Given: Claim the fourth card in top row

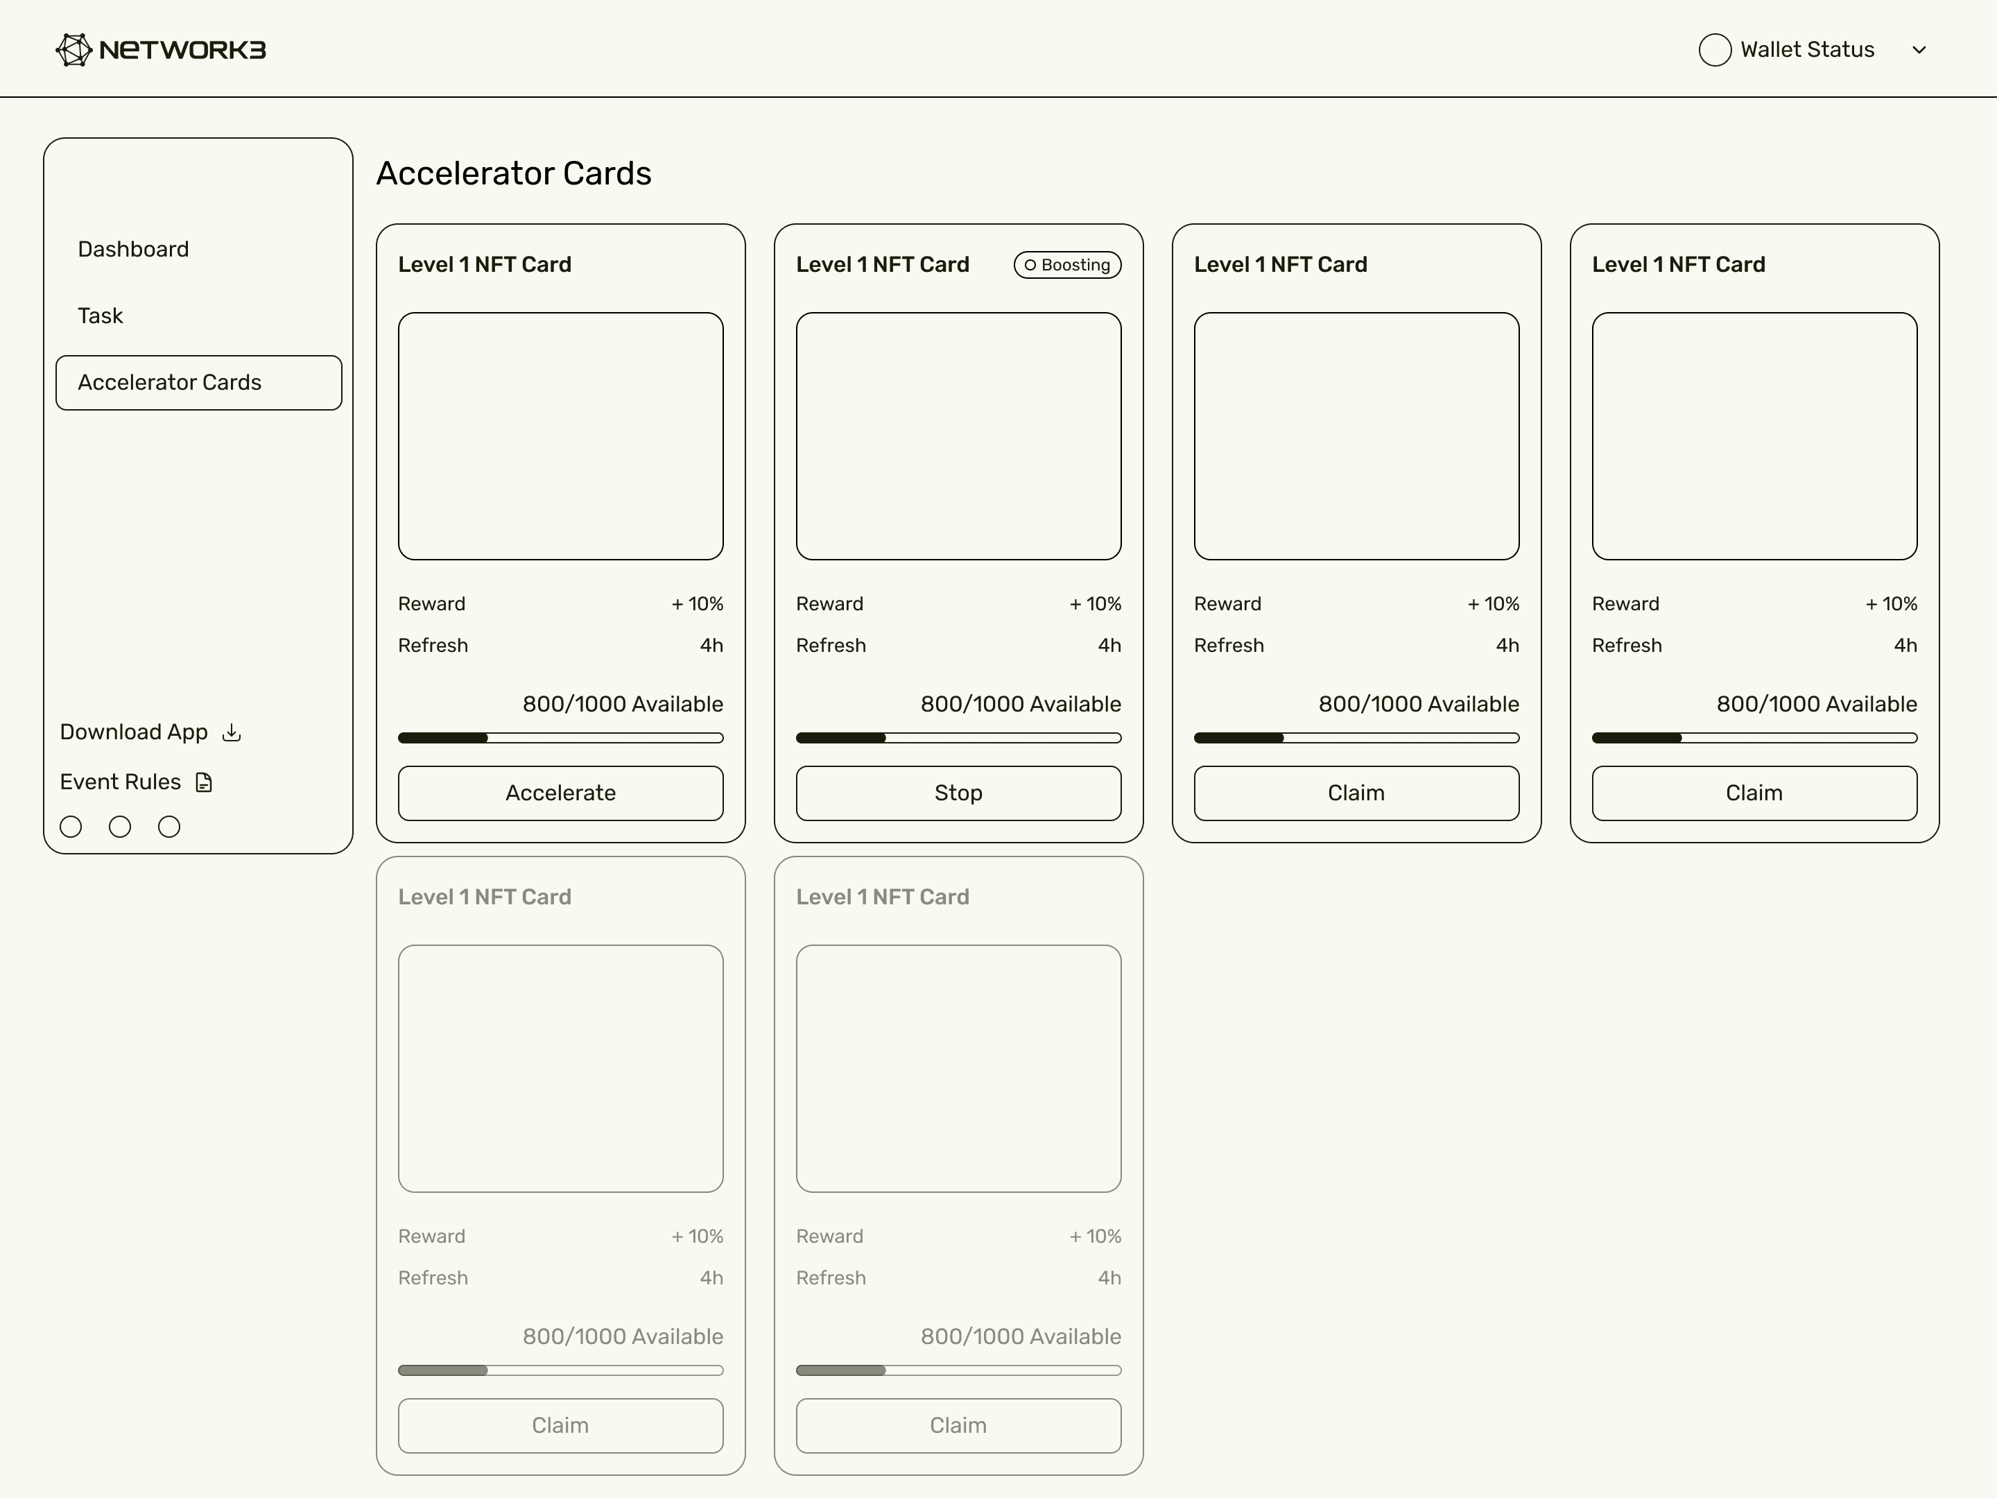Looking at the screenshot, I should pos(1753,793).
